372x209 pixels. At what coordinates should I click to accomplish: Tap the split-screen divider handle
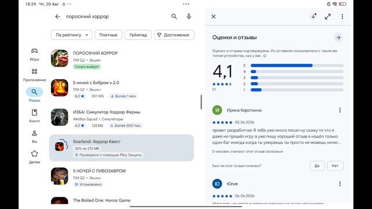point(201,102)
